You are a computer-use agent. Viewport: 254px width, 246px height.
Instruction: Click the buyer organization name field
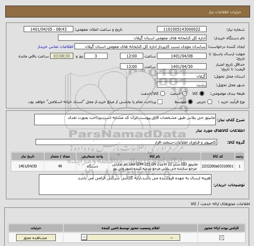[x=132, y=38]
